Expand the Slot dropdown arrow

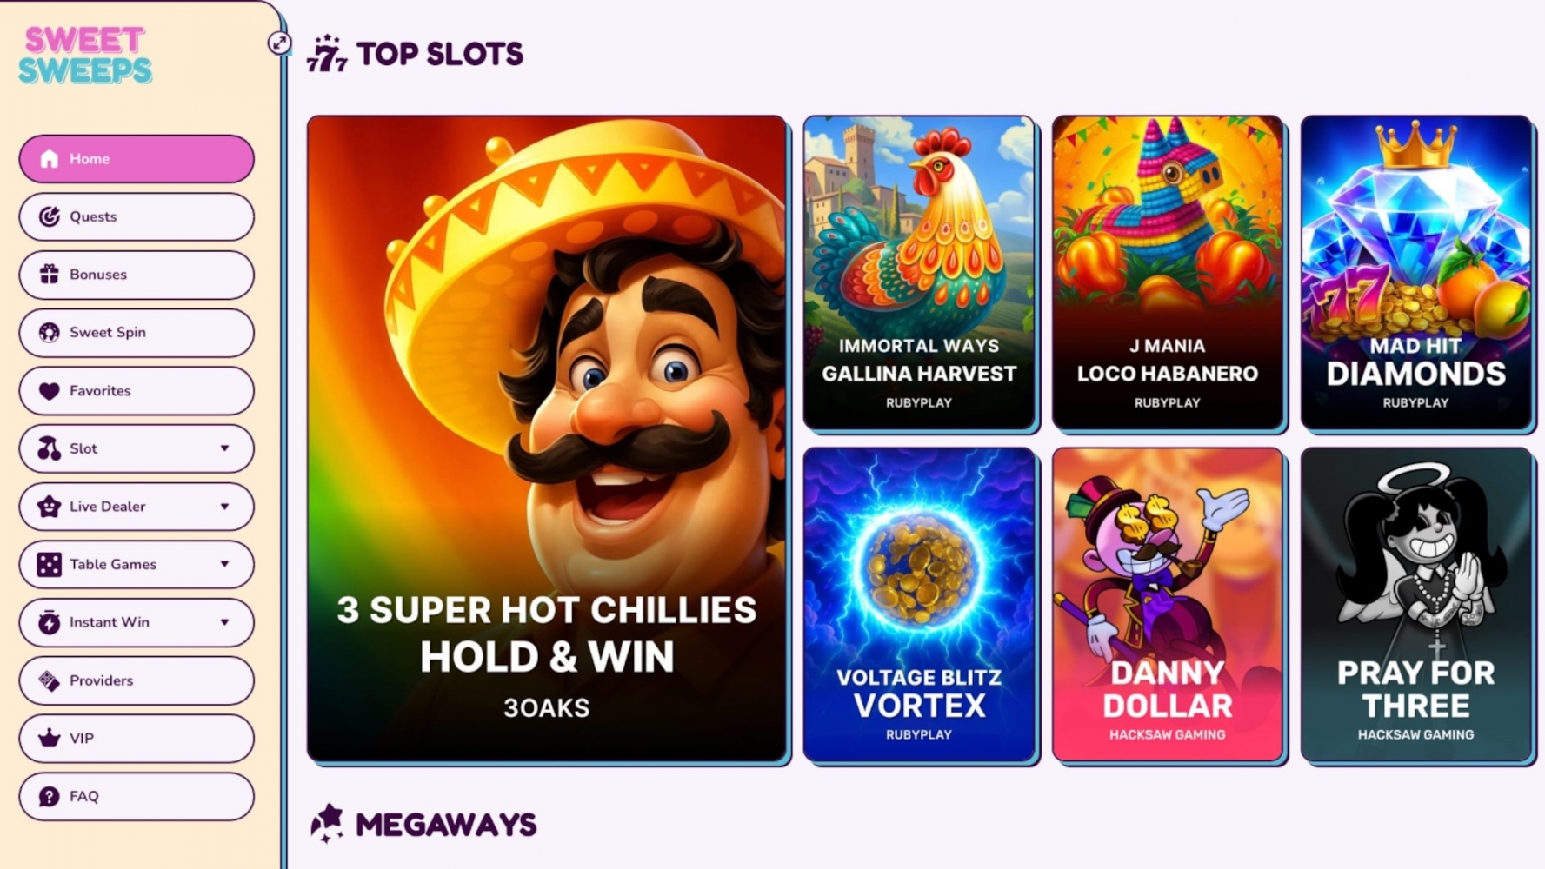224,448
